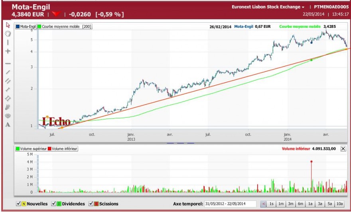Set time range to 1a
The image size is (351, 212).
[310, 204]
